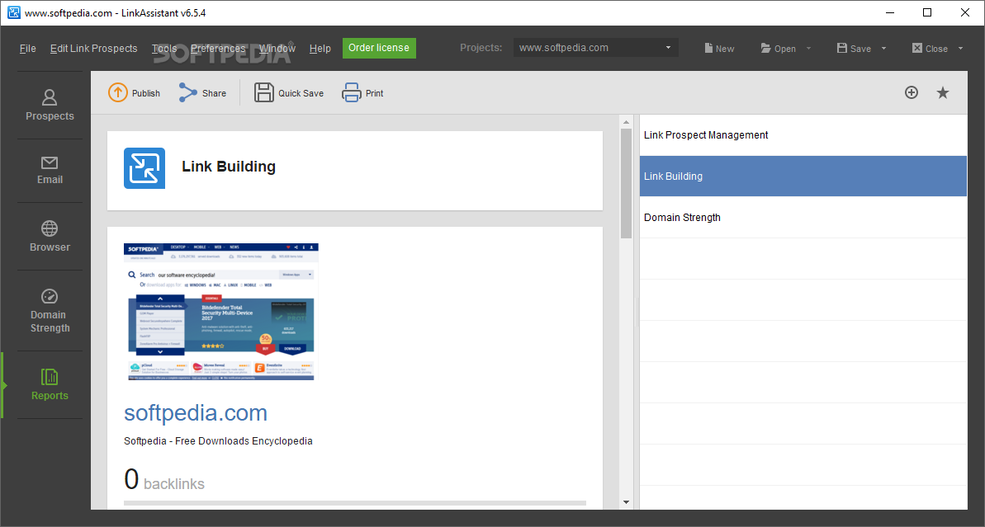The height and width of the screenshot is (527, 985).
Task: Select the Reports module in sidebar
Action: point(50,385)
